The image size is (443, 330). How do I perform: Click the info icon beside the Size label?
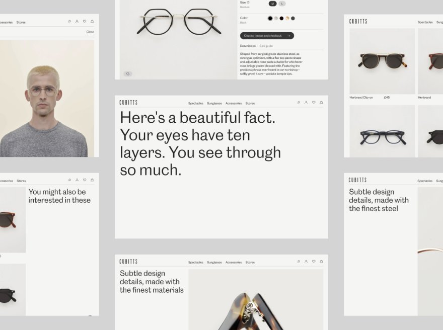pos(249,3)
